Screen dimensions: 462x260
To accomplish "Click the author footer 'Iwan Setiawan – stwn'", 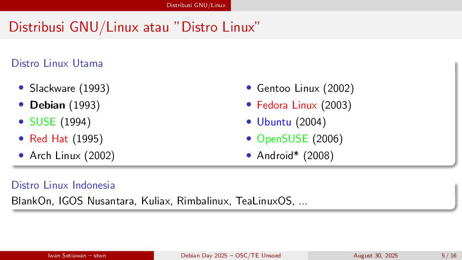I will coord(77,255).
